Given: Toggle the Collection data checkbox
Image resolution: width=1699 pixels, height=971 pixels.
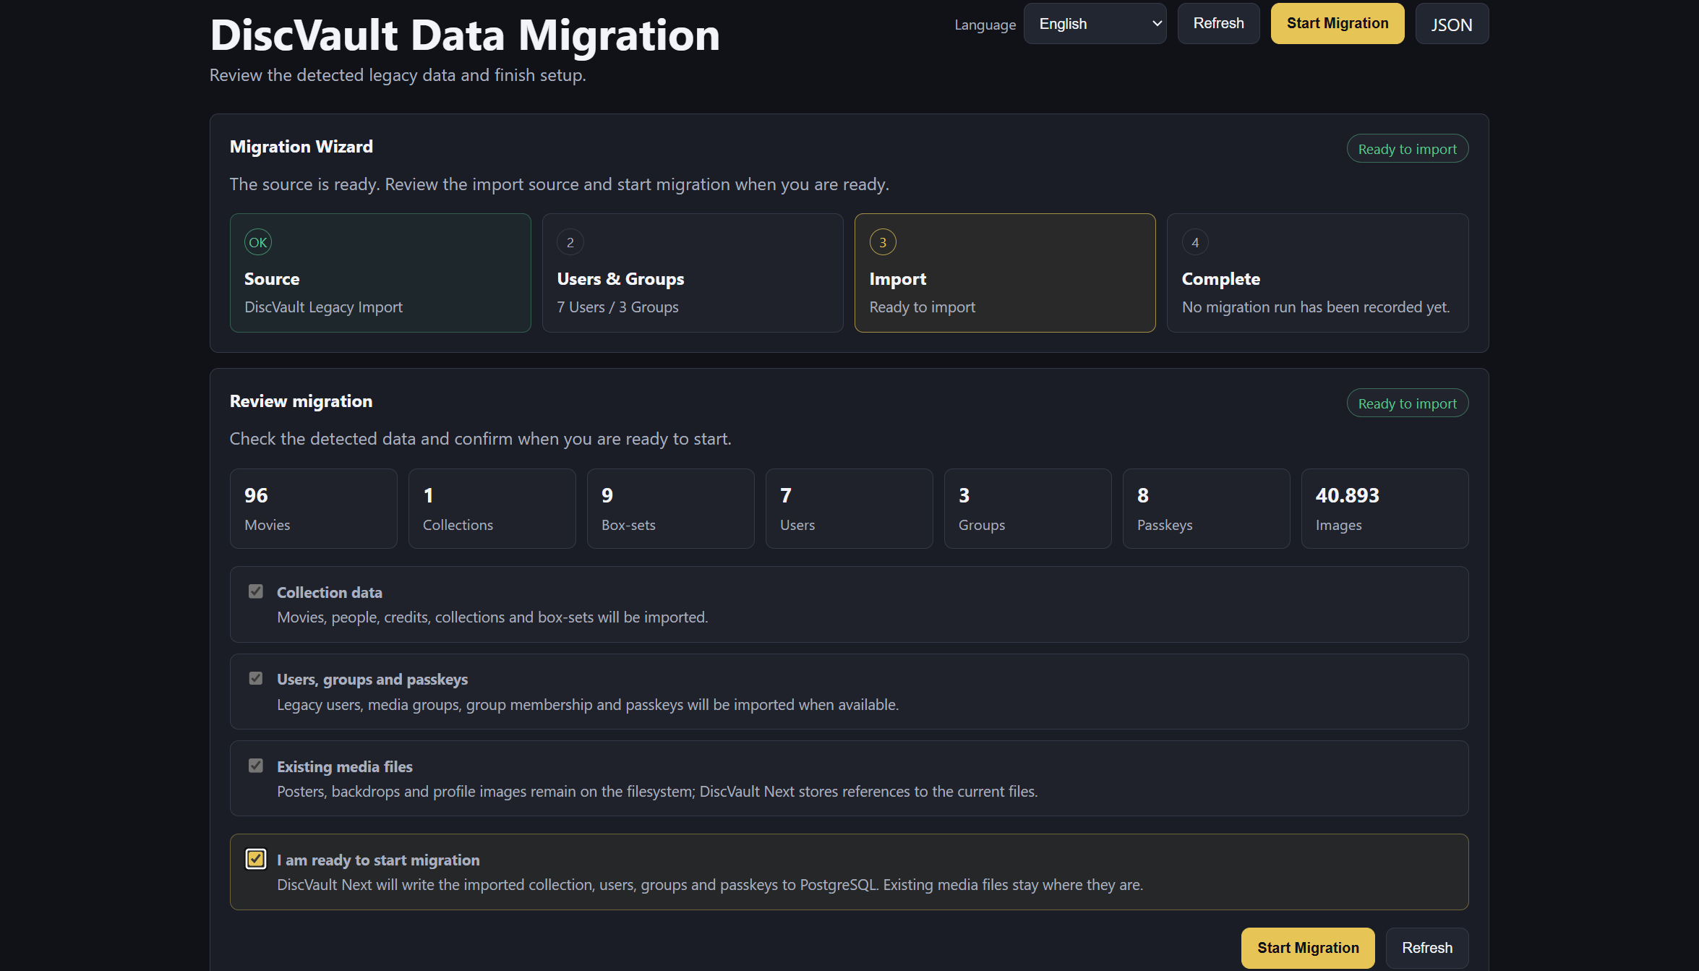Looking at the screenshot, I should 256,591.
